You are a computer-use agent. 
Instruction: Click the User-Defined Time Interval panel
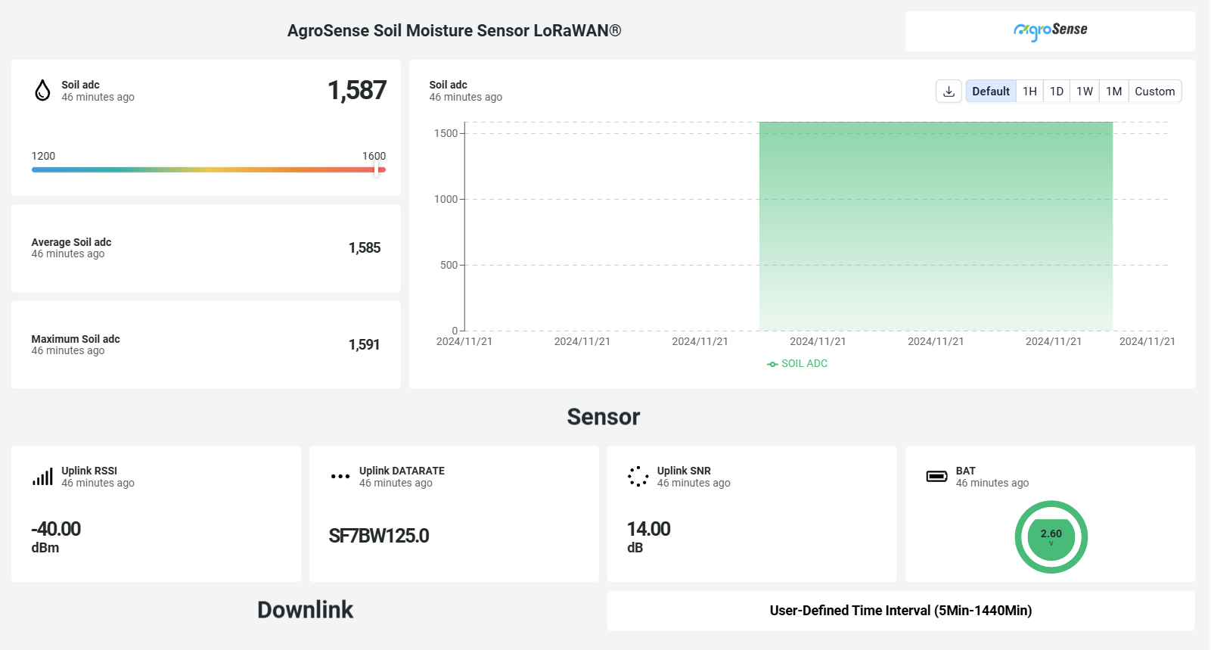click(x=901, y=611)
